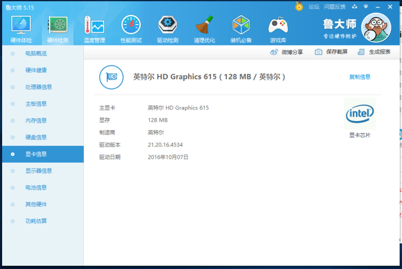Click the 专注硬件防护 slogan text
Viewport: 402px width, 269px height.
tap(340, 36)
